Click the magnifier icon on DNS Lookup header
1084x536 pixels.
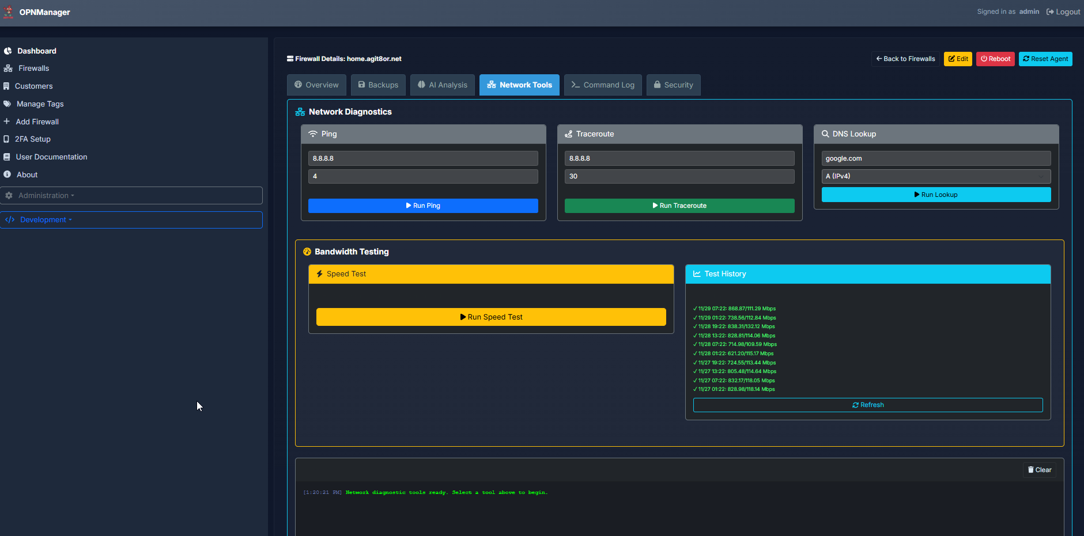pyautogui.click(x=826, y=134)
